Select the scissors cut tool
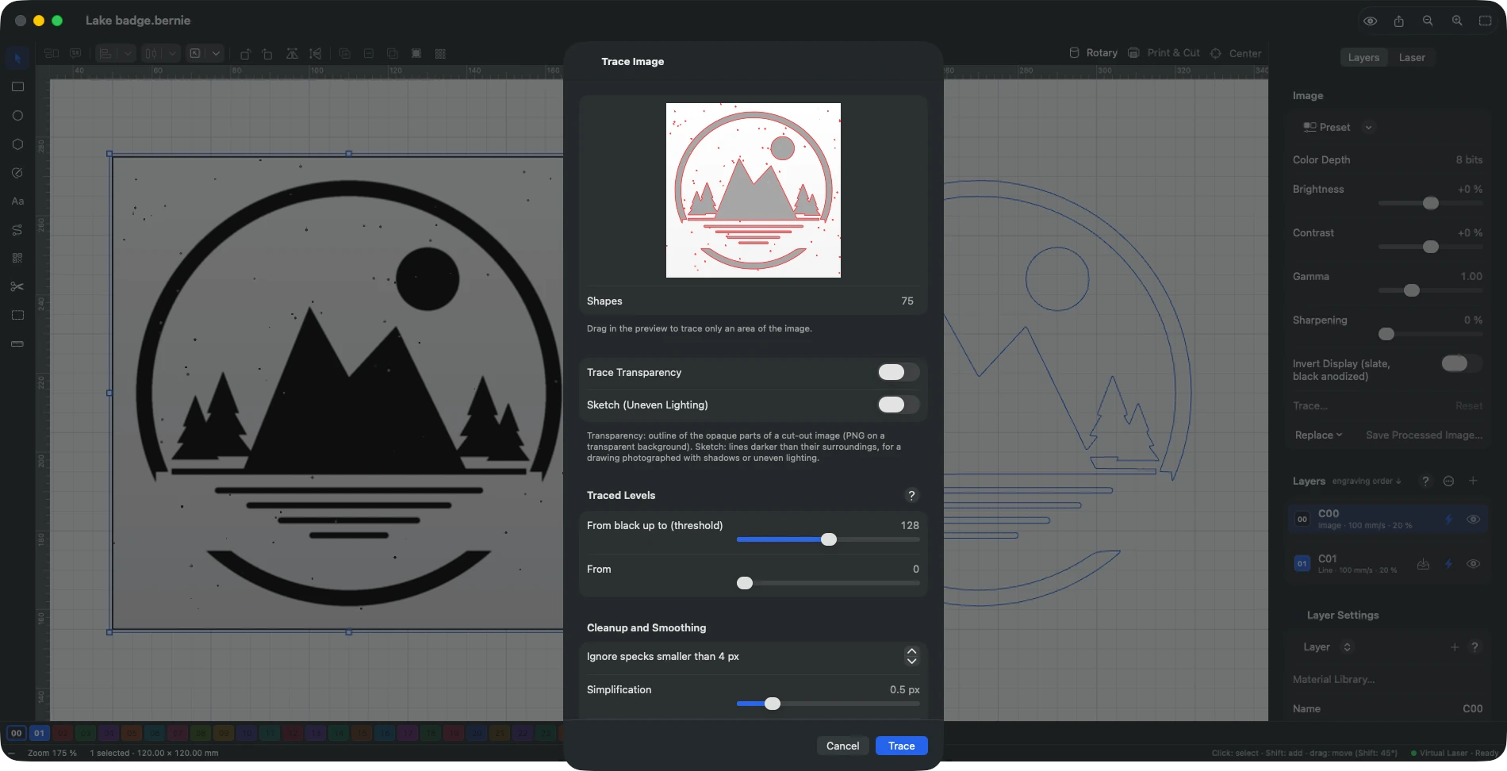This screenshot has height=771, width=1507. (17, 286)
